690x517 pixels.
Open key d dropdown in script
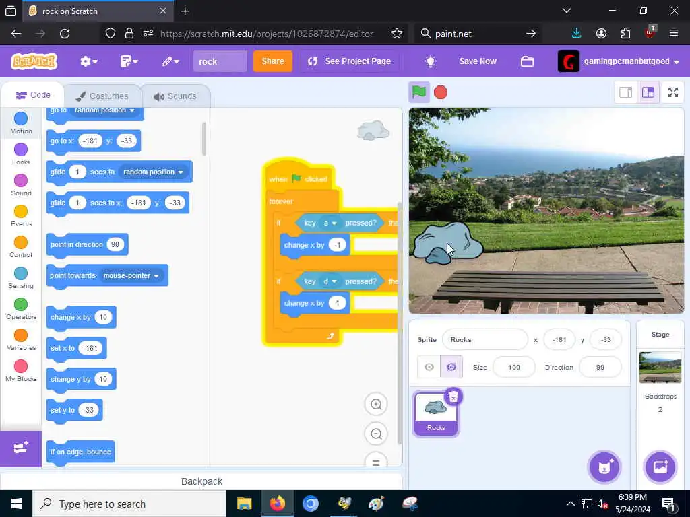(x=330, y=281)
